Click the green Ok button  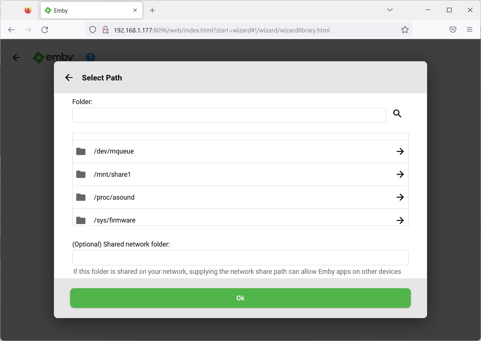click(x=240, y=298)
